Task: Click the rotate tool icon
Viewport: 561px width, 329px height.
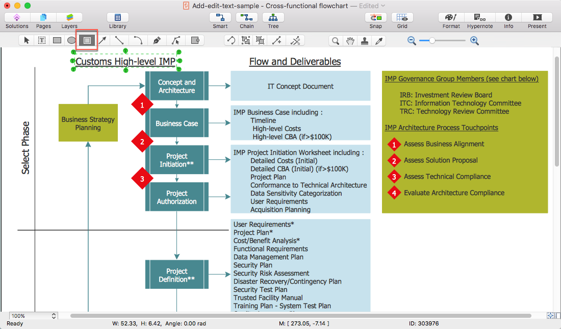Action: pyautogui.click(x=231, y=40)
